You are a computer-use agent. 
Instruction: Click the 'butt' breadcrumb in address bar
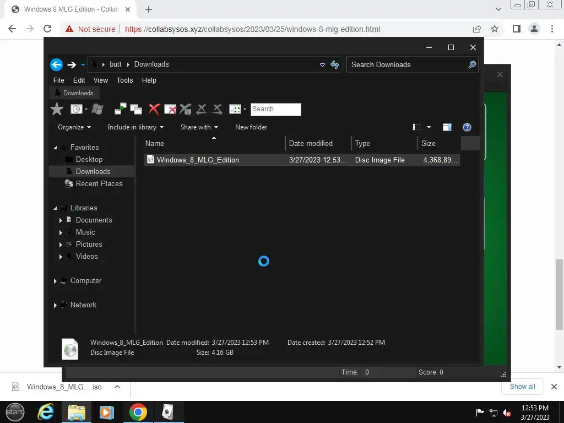coord(116,64)
